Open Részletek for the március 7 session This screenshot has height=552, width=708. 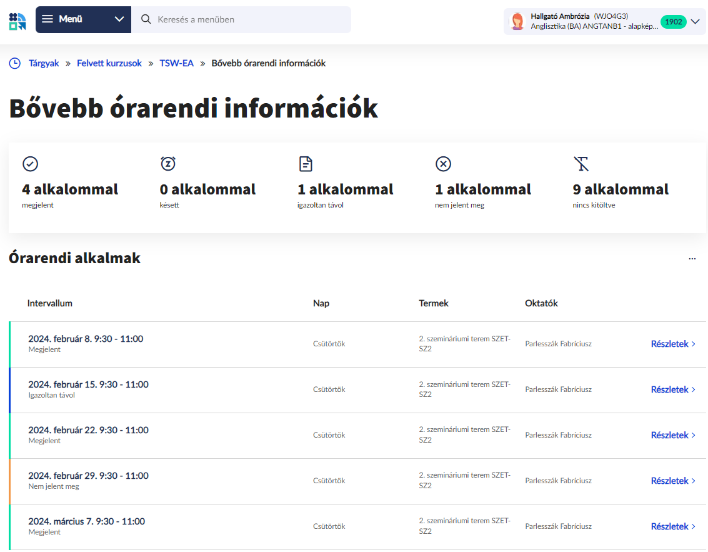pyautogui.click(x=673, y=526)
